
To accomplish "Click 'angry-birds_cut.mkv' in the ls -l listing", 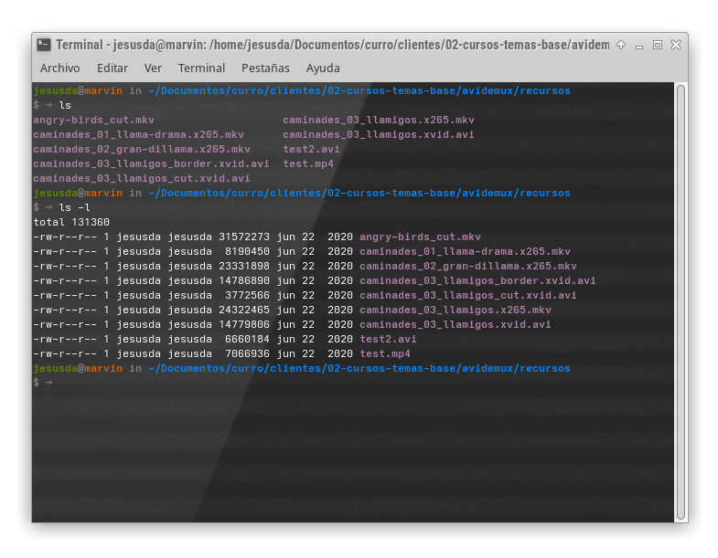I will [x=420, y=237].
